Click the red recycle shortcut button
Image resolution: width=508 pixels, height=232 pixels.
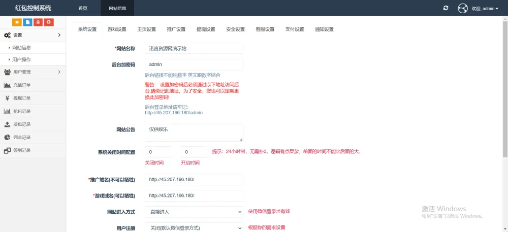click(x=49, y=22)
